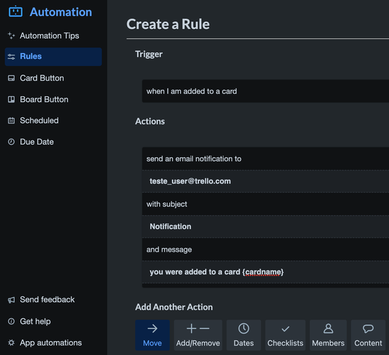
Task: Click the Get help info icon
Action: point(11,321)
